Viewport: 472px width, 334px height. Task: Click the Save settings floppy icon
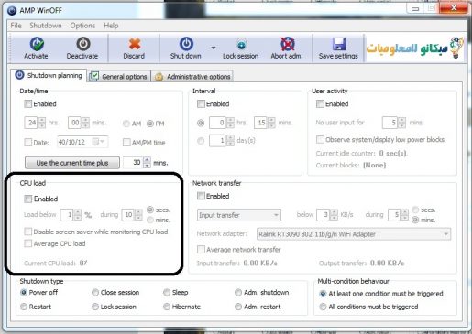coord(339,44)
